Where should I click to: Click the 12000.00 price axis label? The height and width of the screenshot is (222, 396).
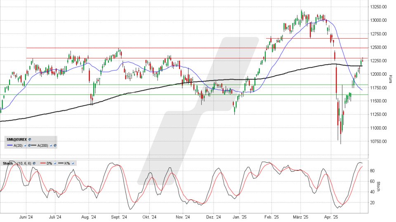point(378,74)
